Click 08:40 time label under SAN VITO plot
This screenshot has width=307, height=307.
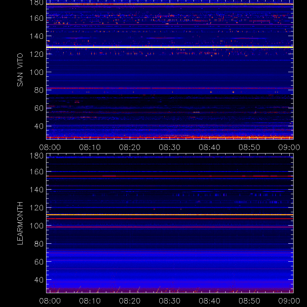[x=210, y=147]
